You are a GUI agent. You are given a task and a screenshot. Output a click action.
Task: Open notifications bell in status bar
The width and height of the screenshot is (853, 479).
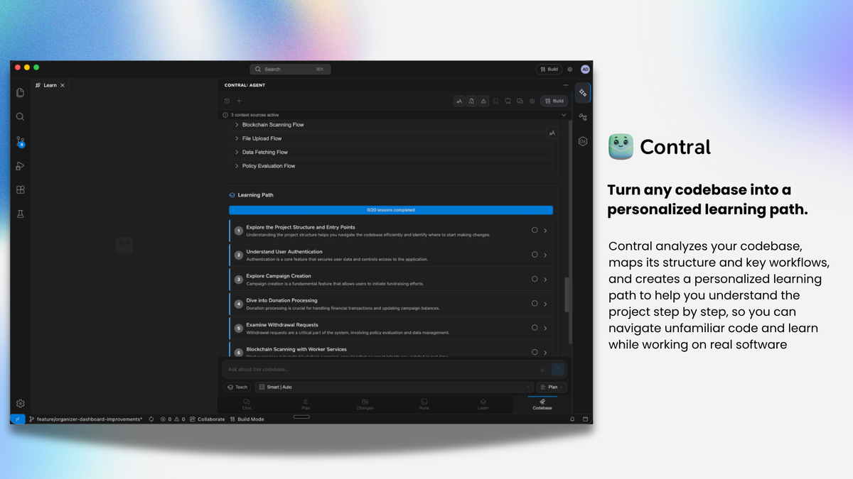click(x=572, y=419)
